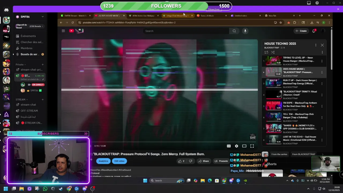Close the HOUSE TECHNO 2025 playlist panel
This screenshot has height=193, width=343.
pyautogui.click(x=322, y=45)
